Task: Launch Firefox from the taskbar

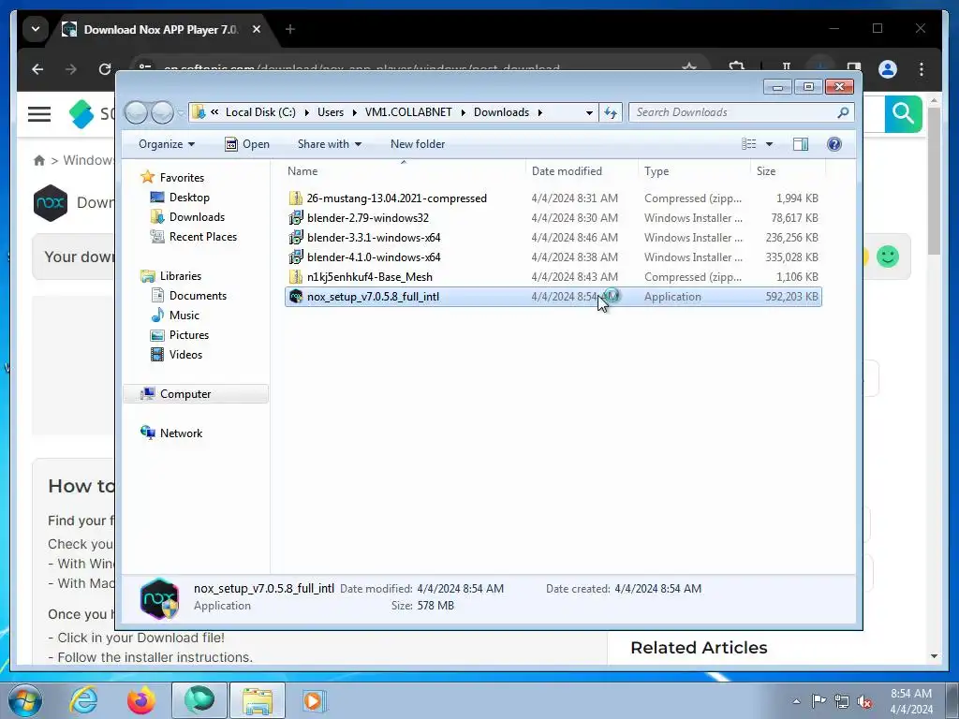Action: 140,700
